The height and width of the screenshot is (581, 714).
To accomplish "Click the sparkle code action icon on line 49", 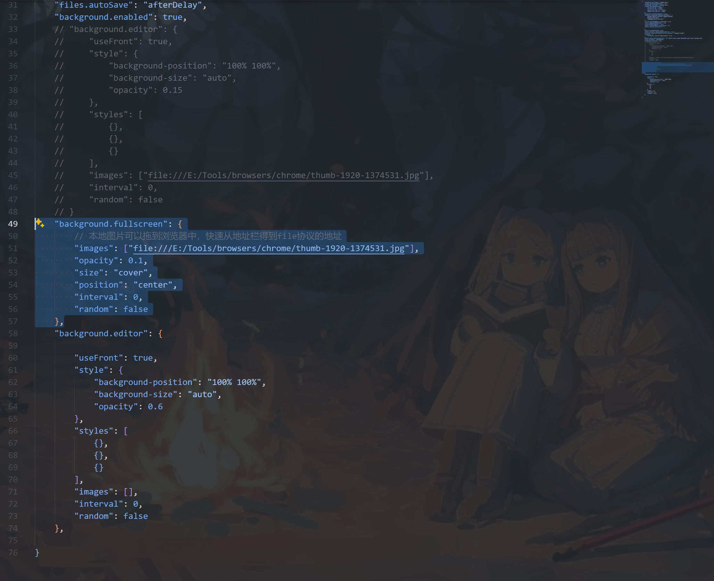I will [x=40, y=223].
